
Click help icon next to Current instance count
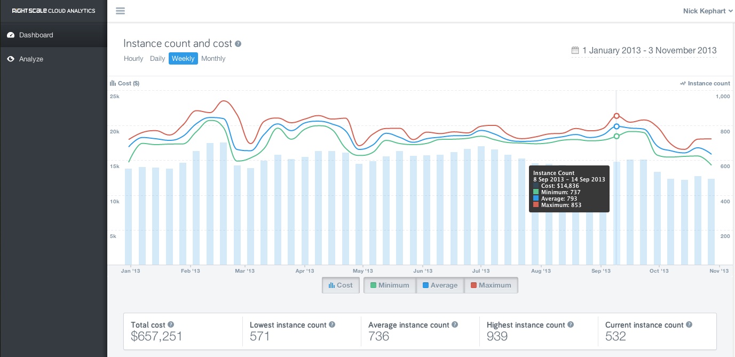689,324
